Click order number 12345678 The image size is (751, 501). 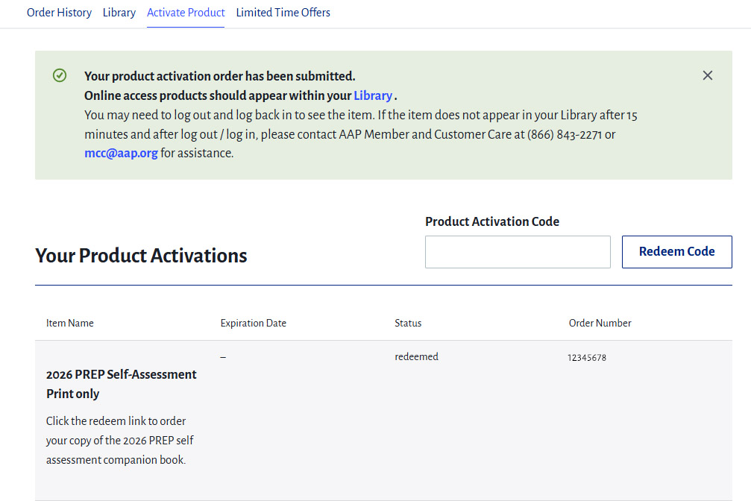click(x=586, y=358)
